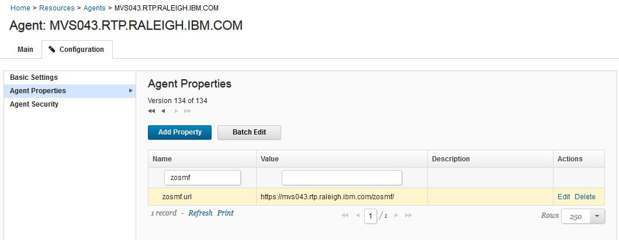Jump to latest agent properties version
Viewport: 619px width, 240px height.
(188, 111)
